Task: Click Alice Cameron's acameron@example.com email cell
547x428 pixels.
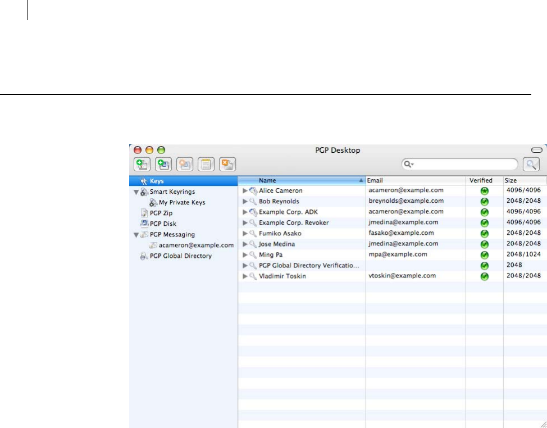Action: 406,190
